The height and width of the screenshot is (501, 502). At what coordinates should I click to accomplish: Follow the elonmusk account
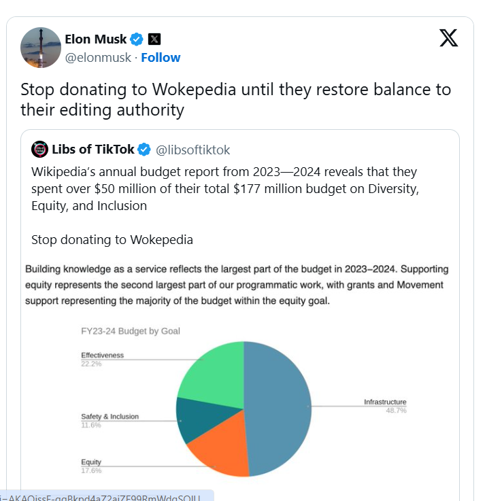tap(161, 57)
